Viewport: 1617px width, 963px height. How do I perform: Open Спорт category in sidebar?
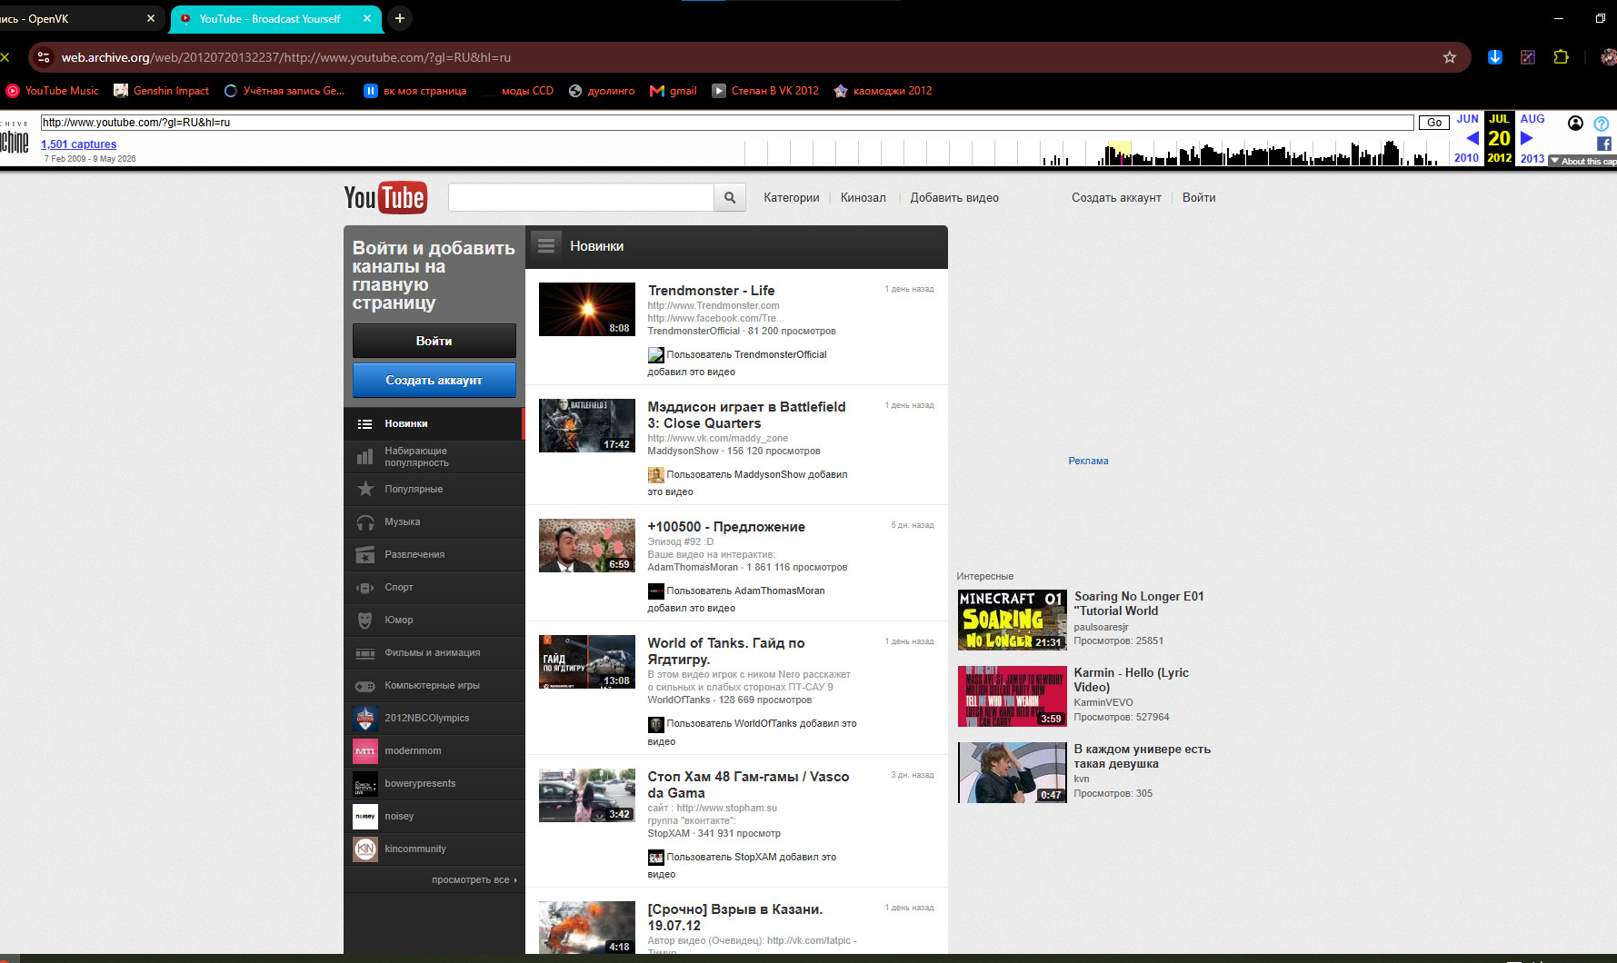(x=434, y=588)
